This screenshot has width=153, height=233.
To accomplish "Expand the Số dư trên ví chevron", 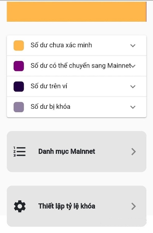I will pyautogui.click(x=133, y=87).
